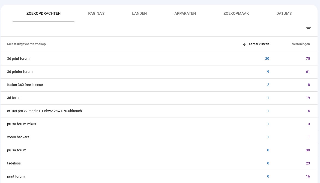
Task: Go to the Zoekopmaak tab
Action: pyautogui.click(x=236, y=13)
